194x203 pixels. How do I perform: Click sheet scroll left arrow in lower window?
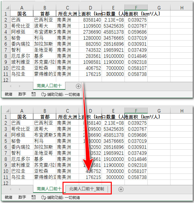click(10, 189)
